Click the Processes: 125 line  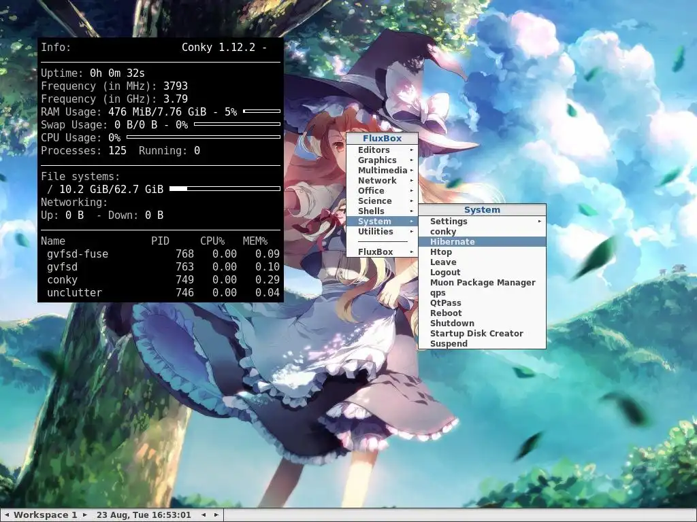[84, 150]
